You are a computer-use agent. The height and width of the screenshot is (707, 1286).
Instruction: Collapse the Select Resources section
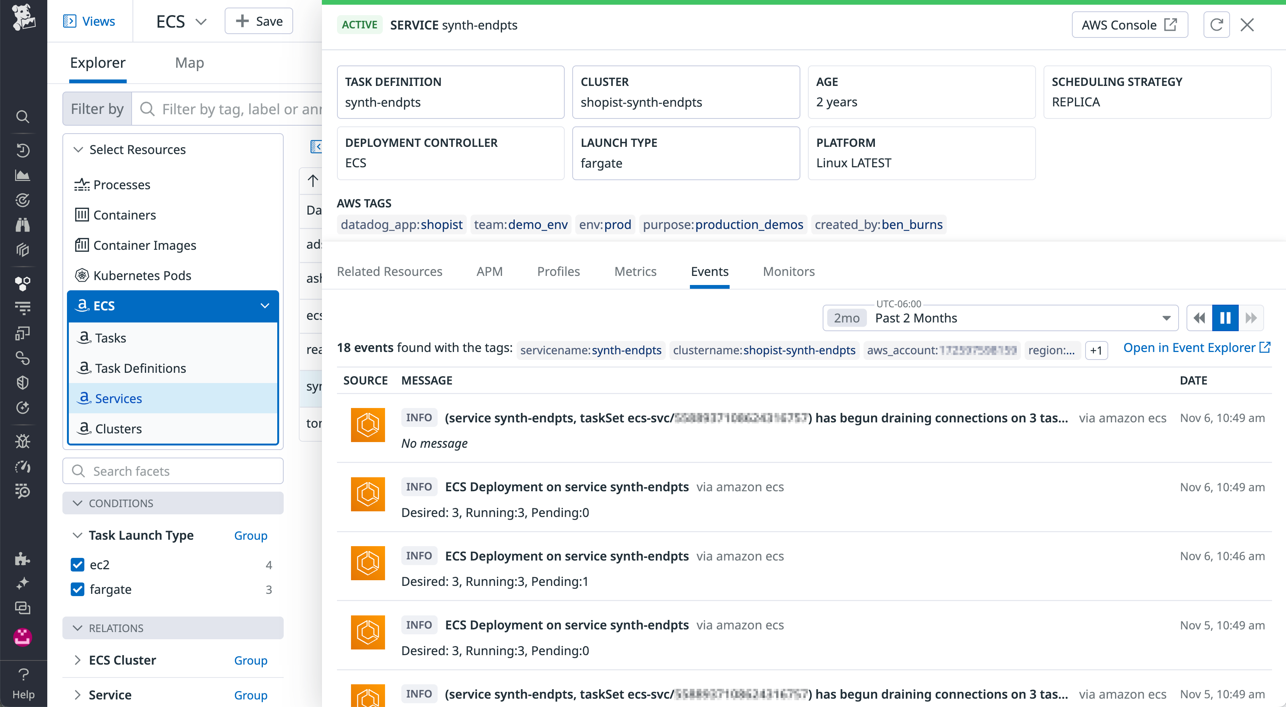tap(78, 149)
